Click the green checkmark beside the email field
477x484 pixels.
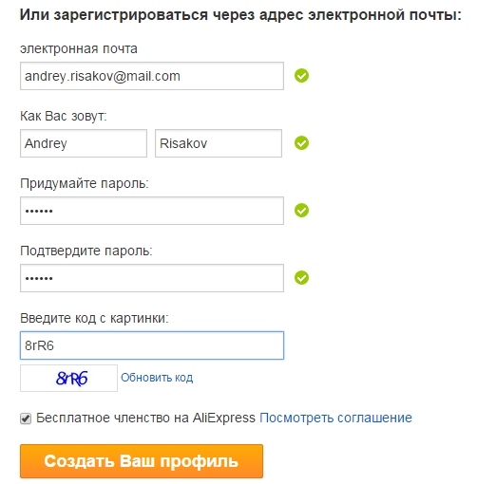301,76
